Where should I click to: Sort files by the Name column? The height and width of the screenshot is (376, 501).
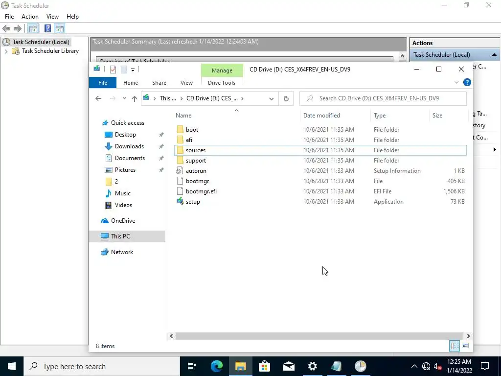pos(236,116)
